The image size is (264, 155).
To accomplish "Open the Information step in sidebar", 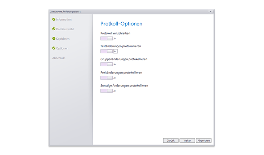I will coord(64,19).
